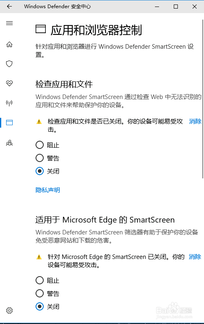
Task: Select 警告 under 检查应用和文件
Action: pyautogui.click(x=47, y=158)
